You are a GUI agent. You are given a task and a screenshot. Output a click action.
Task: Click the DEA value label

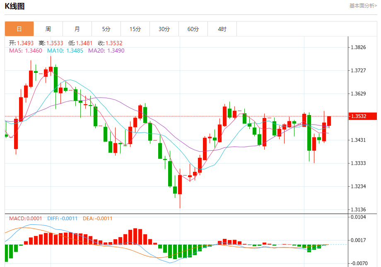pos(97,218)
